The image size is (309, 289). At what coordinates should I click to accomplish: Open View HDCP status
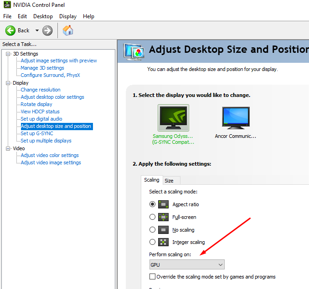click(40, 112)
